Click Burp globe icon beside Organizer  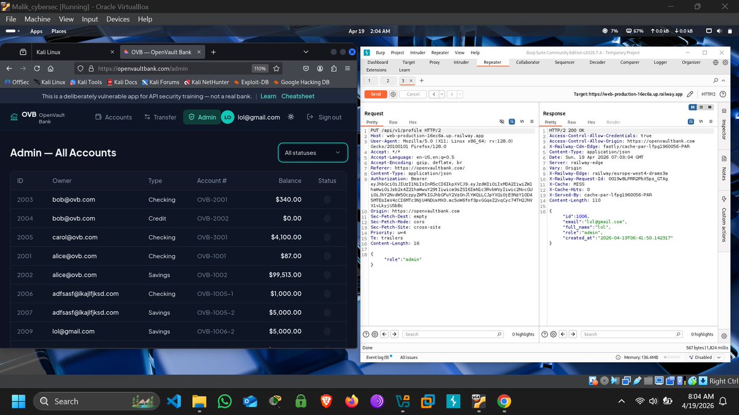point(716,62)
